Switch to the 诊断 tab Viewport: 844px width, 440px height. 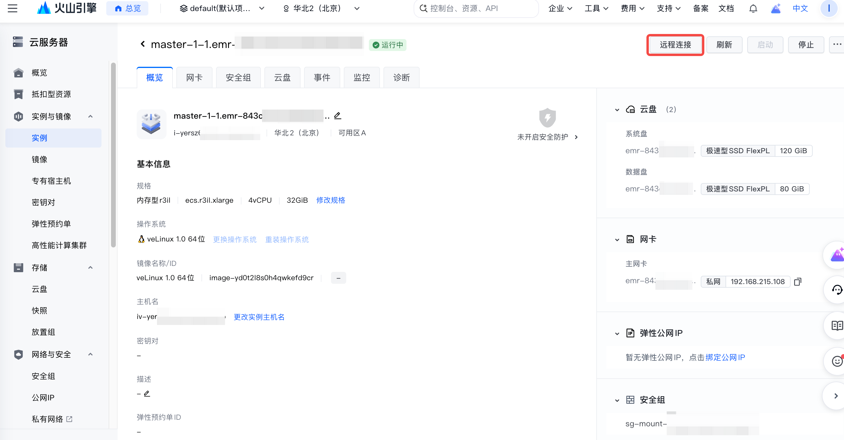401,78
